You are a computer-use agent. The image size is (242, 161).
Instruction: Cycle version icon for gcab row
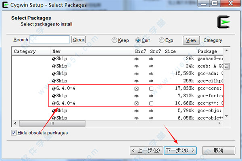tap(54, 66)
